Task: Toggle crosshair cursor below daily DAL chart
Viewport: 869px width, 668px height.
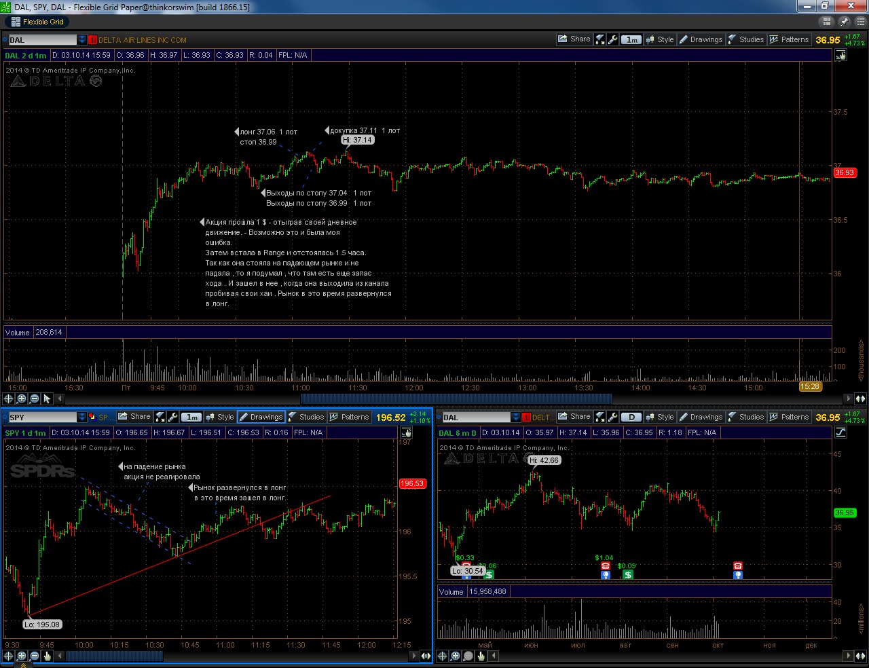Action: point(443,656)
